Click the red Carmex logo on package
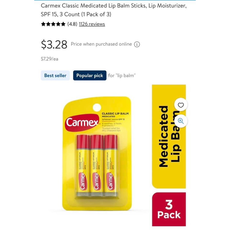 [82, 122]
